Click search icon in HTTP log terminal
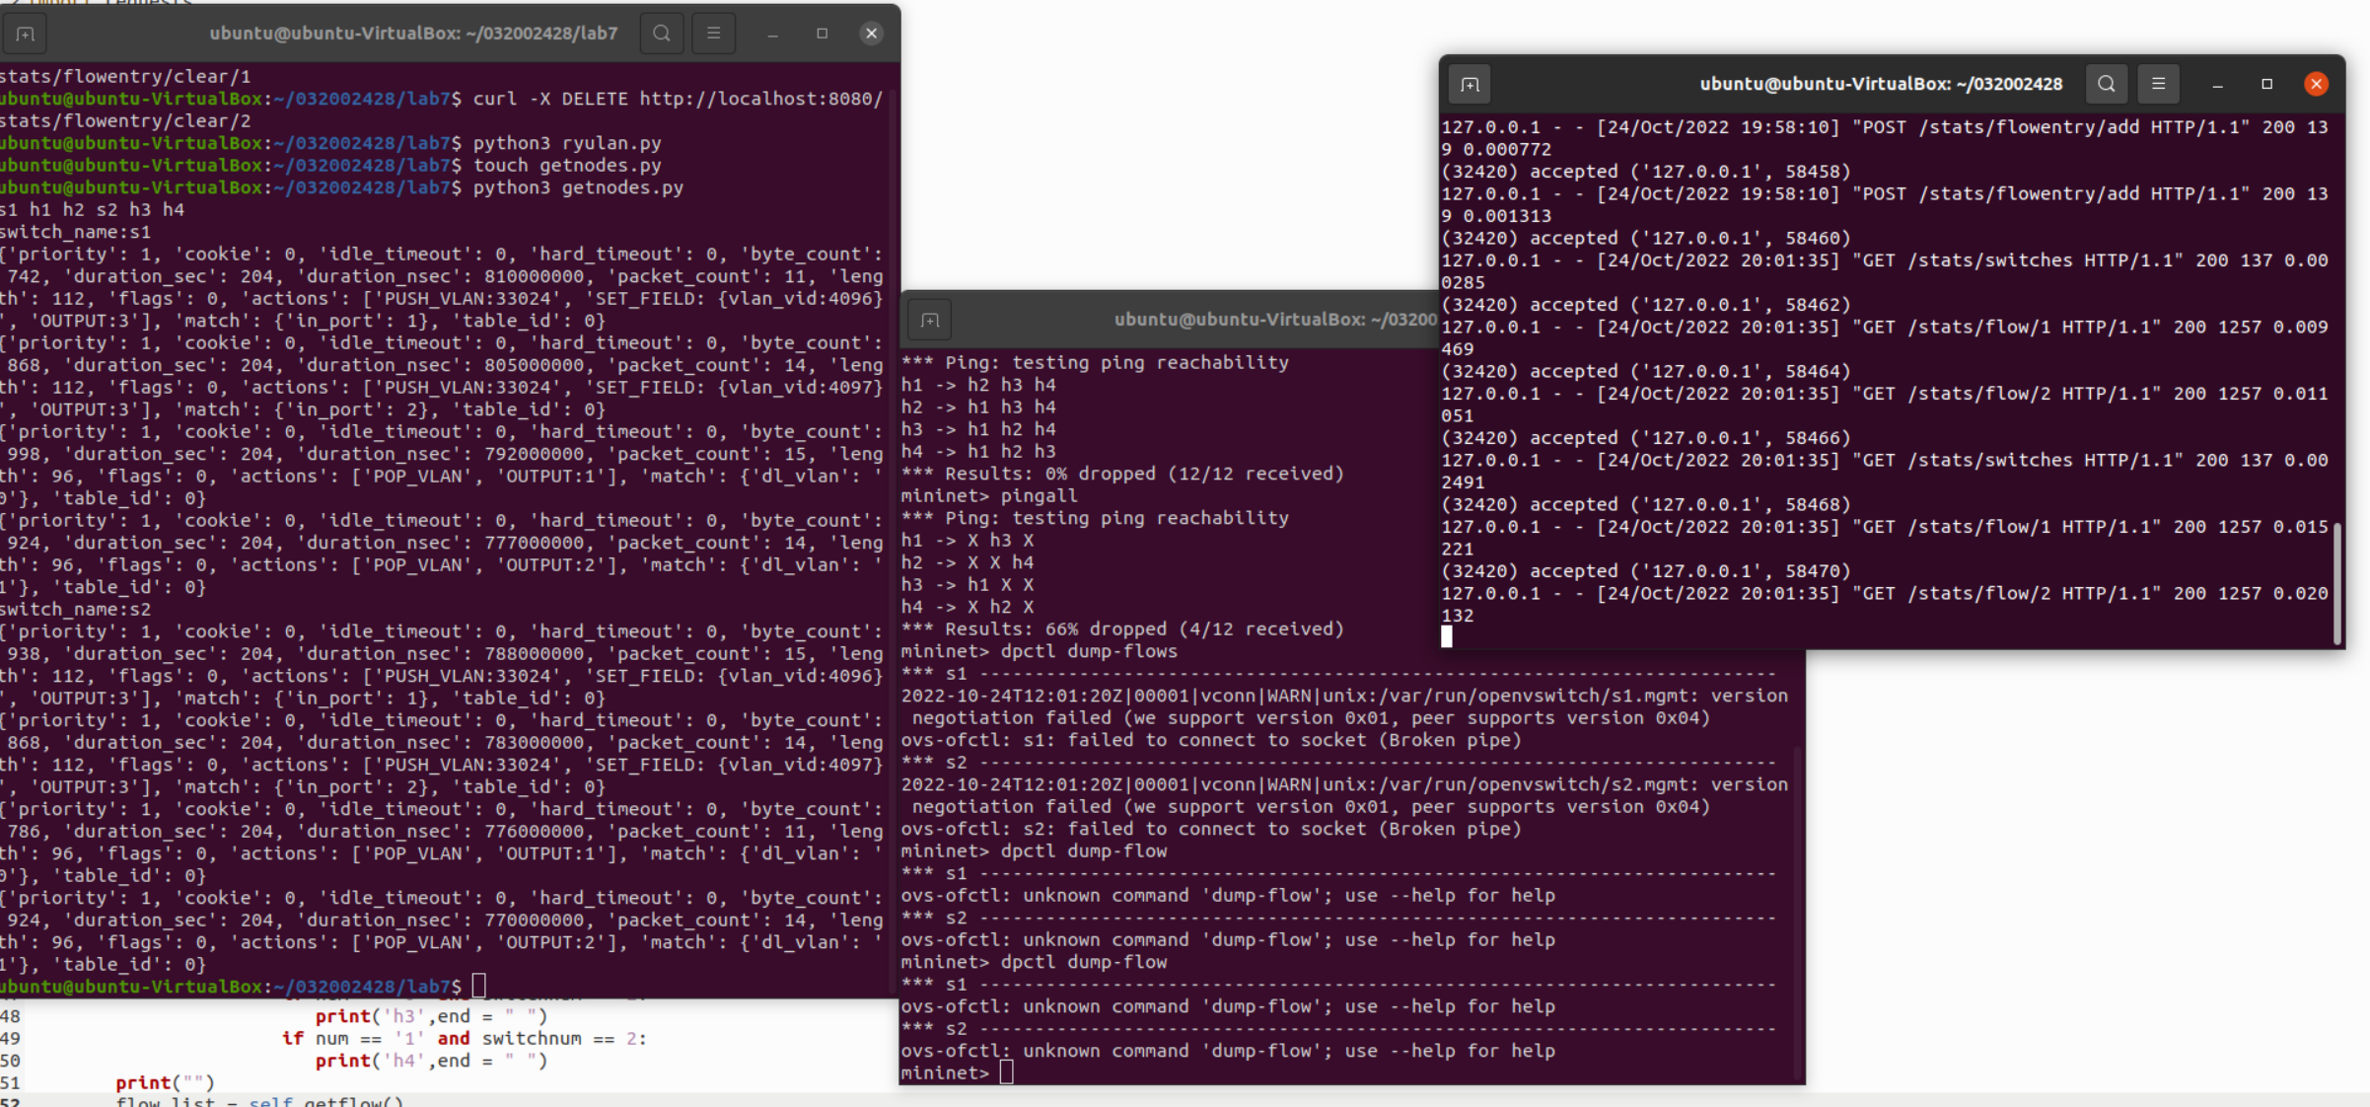Screen dimensions: 2370x1107 (2106, 84)
